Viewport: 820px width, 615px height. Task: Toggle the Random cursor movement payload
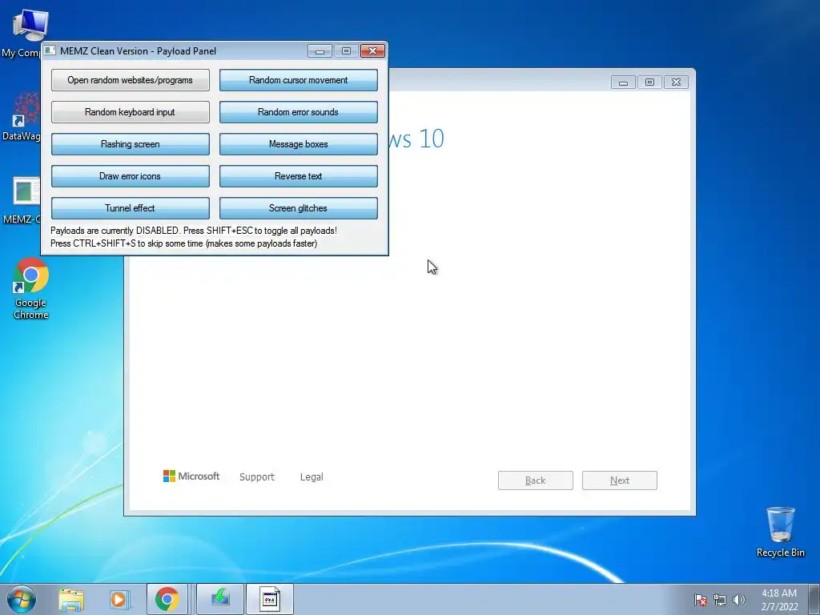298,80
